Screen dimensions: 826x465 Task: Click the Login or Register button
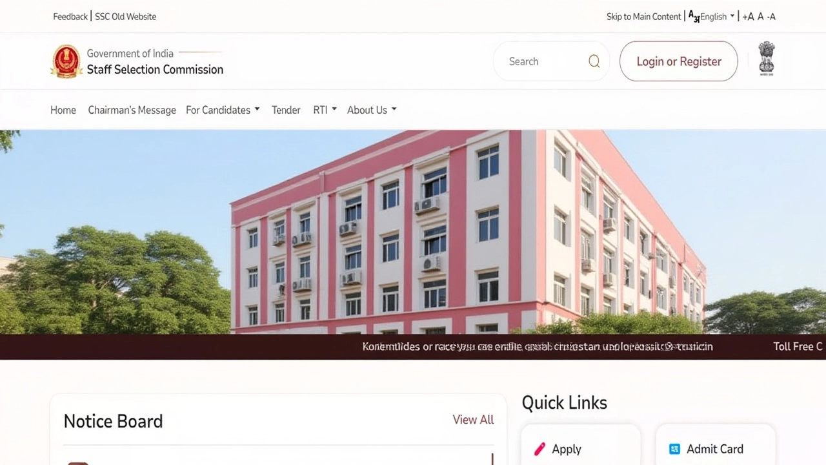coord(679,61)
